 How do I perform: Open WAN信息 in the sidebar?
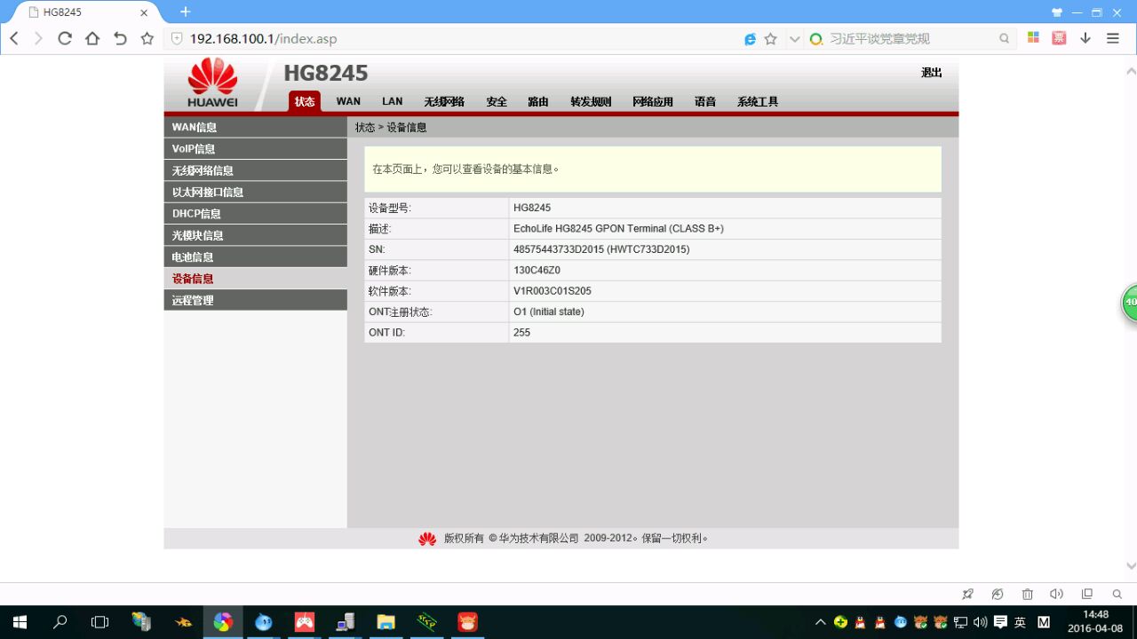pos(256,127)
